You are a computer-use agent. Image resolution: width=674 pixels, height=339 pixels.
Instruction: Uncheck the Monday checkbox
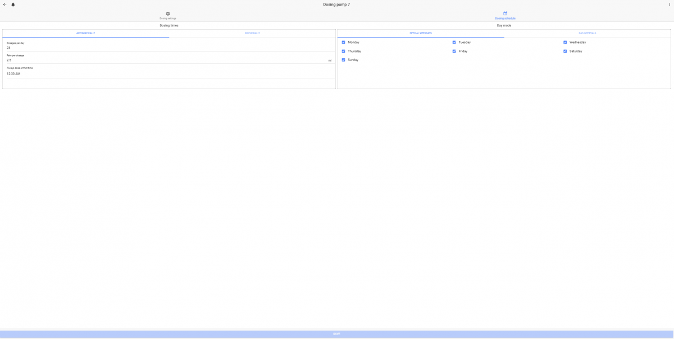tap(344, 42)
